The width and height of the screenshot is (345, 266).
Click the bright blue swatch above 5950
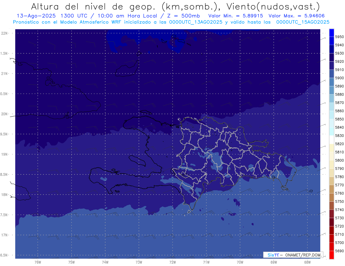[331, 33]
